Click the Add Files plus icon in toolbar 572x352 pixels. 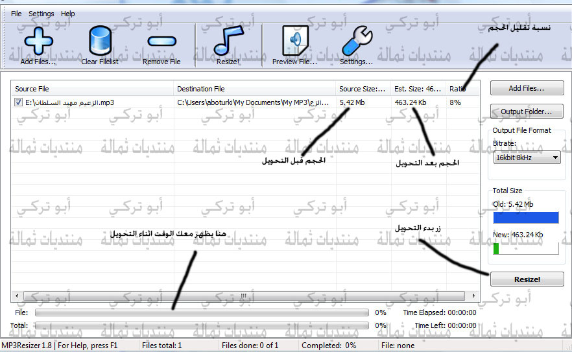(x=38, y=40)
